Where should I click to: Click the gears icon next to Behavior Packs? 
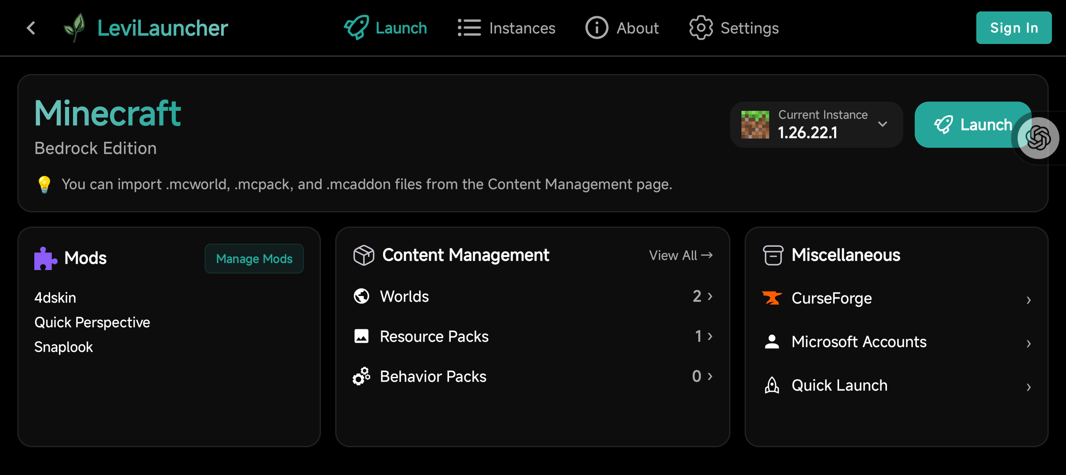pos(361,376)
